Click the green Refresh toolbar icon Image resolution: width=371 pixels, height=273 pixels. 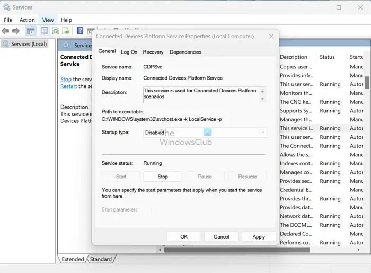(55, 31)
